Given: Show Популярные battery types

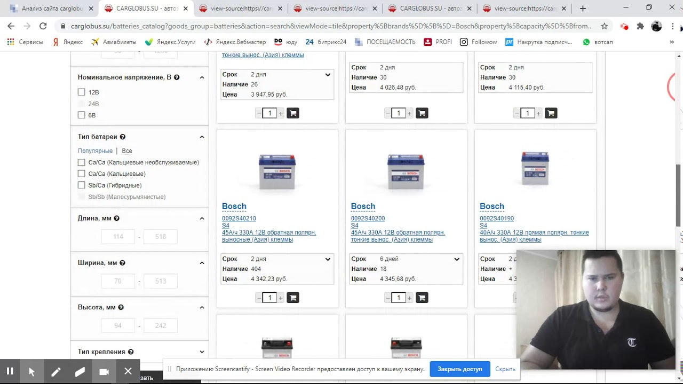Looking at the screenshot, I should coord(95,151).
